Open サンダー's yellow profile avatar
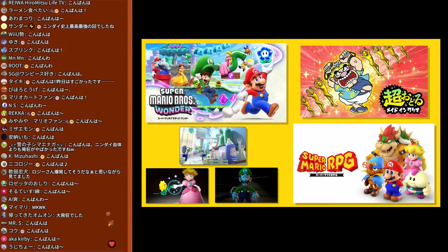The height and width of the screenshot is (252, 448). [x=4, y=26]
